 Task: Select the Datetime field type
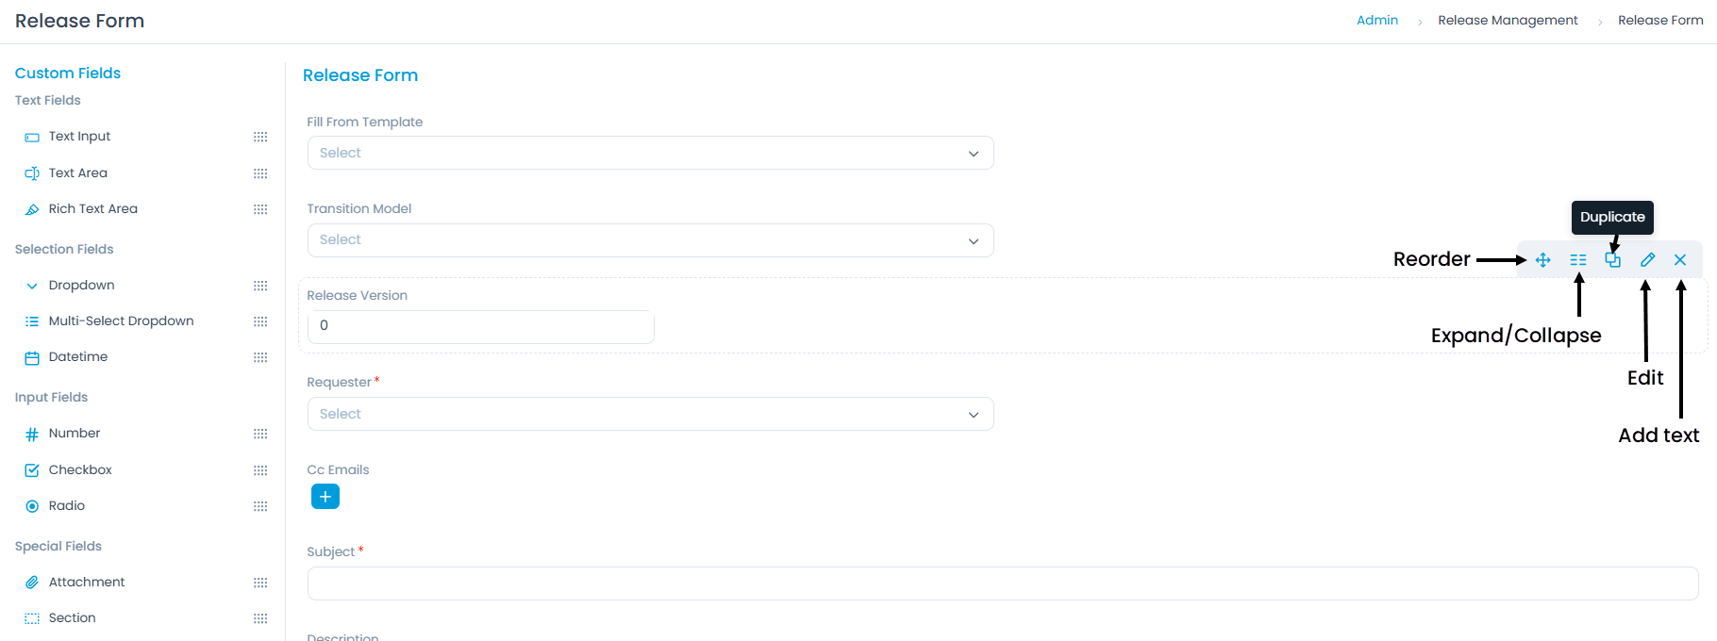click(x=78, y=357)
